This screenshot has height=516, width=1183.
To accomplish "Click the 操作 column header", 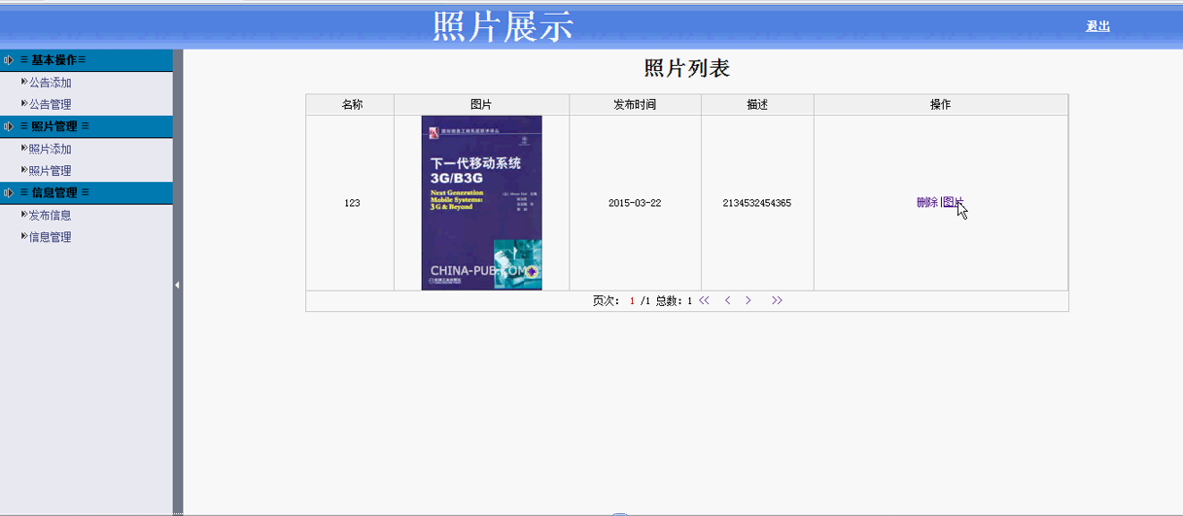I will click(940, 104).
